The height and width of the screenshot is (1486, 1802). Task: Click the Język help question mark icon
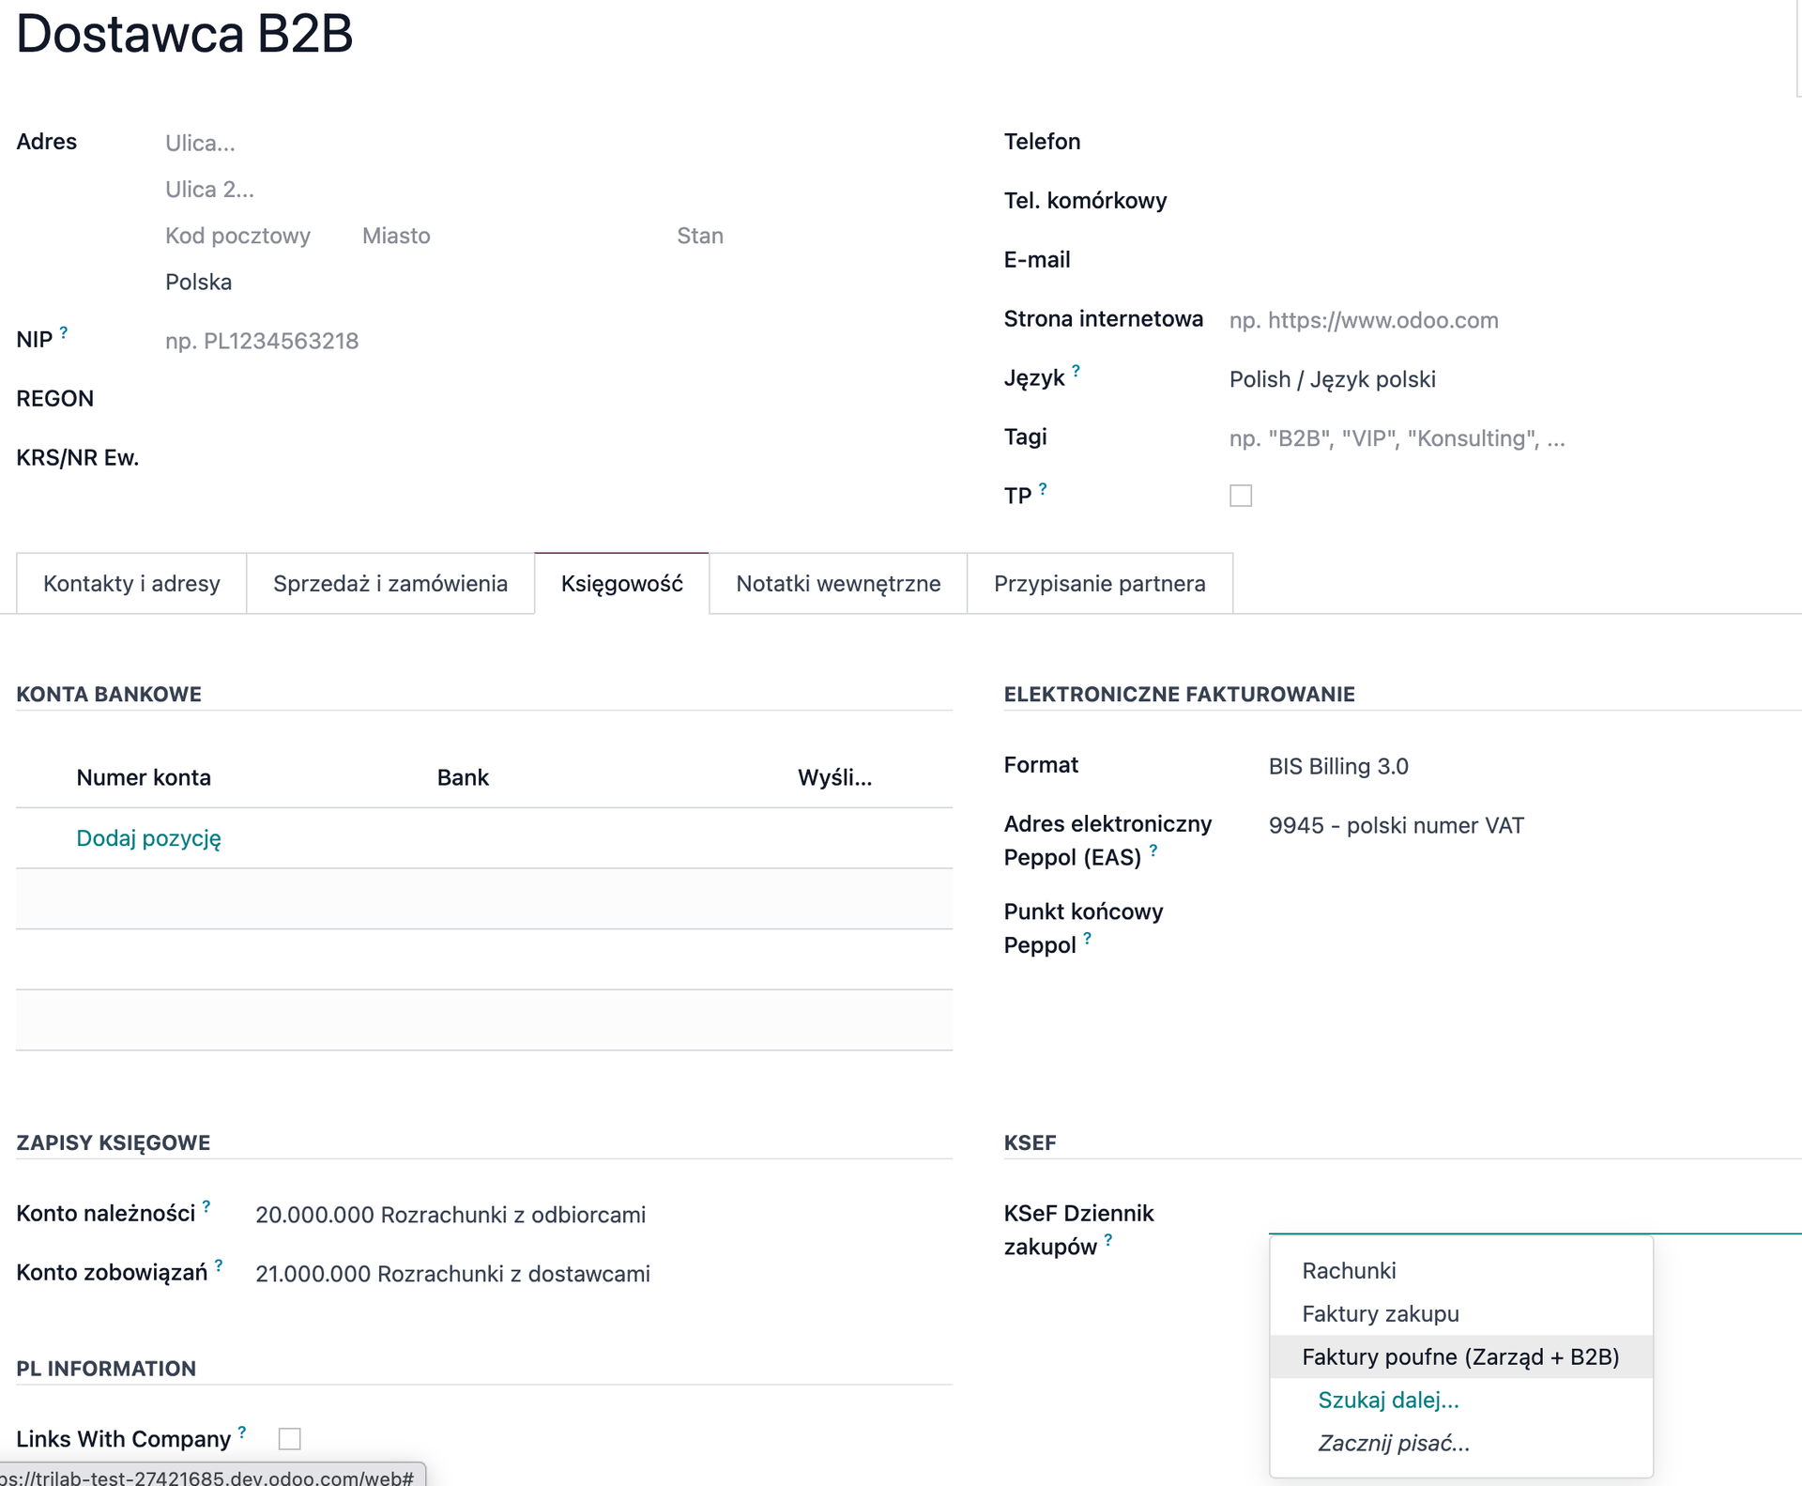(1076, 371)
